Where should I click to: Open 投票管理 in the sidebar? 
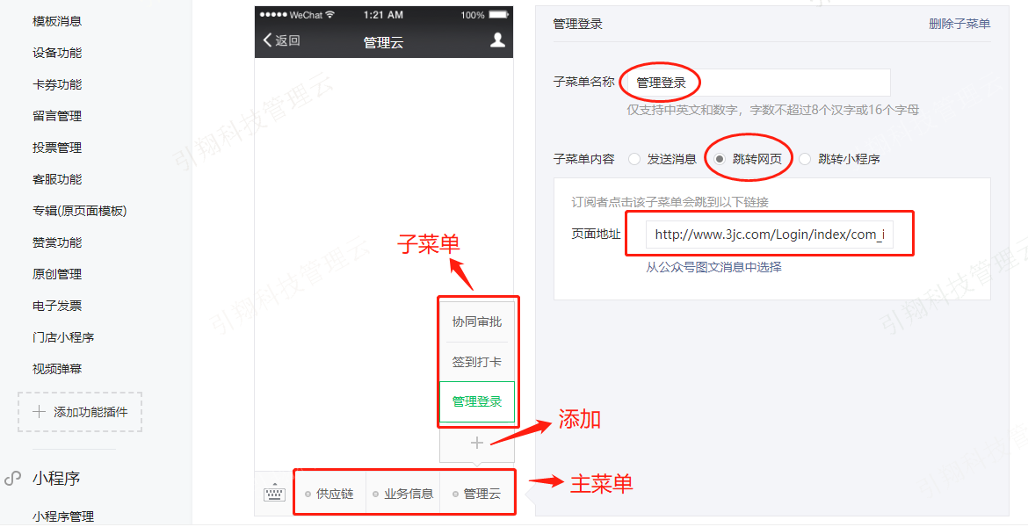(57, 148)
